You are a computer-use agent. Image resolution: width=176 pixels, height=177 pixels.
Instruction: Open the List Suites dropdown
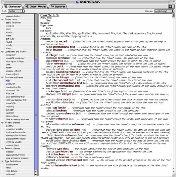click(x=16, y=11)
